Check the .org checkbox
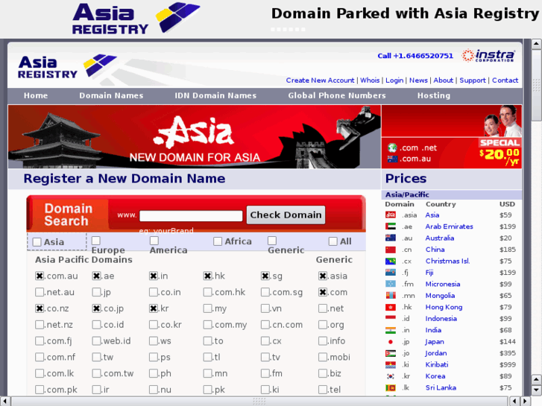The height and width of the screenshot is (406, 542). pos(323,325)
